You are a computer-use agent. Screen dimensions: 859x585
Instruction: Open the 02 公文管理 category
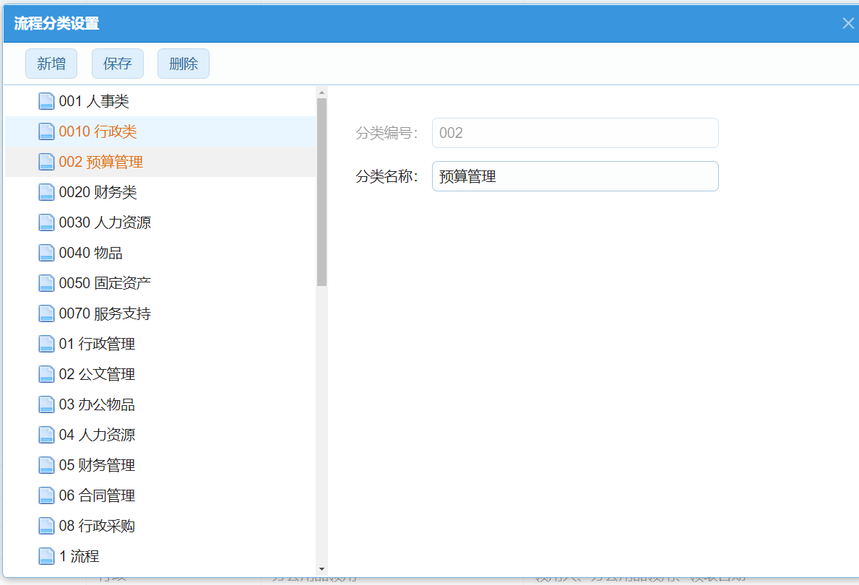[x=97, y=375]
